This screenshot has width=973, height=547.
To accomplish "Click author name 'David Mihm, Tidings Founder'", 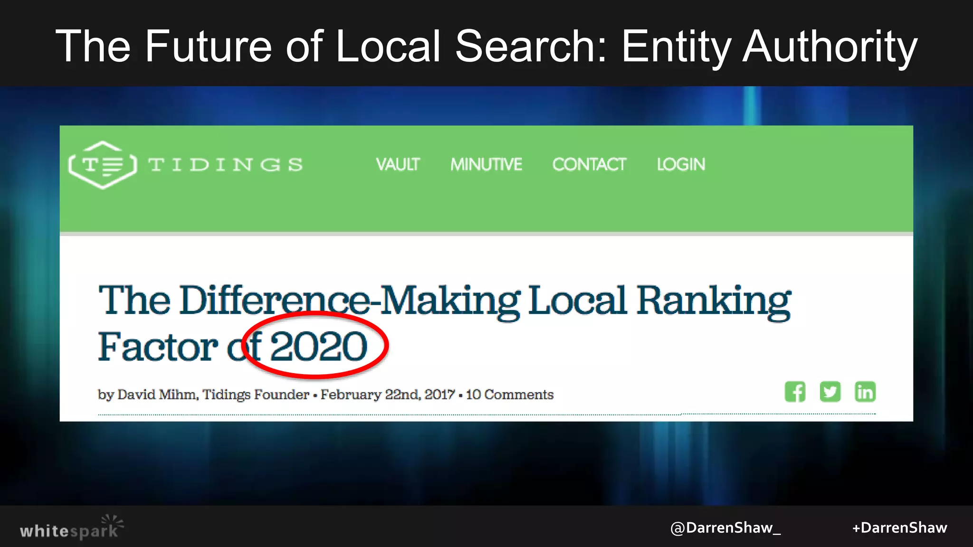I will [213, 395].
